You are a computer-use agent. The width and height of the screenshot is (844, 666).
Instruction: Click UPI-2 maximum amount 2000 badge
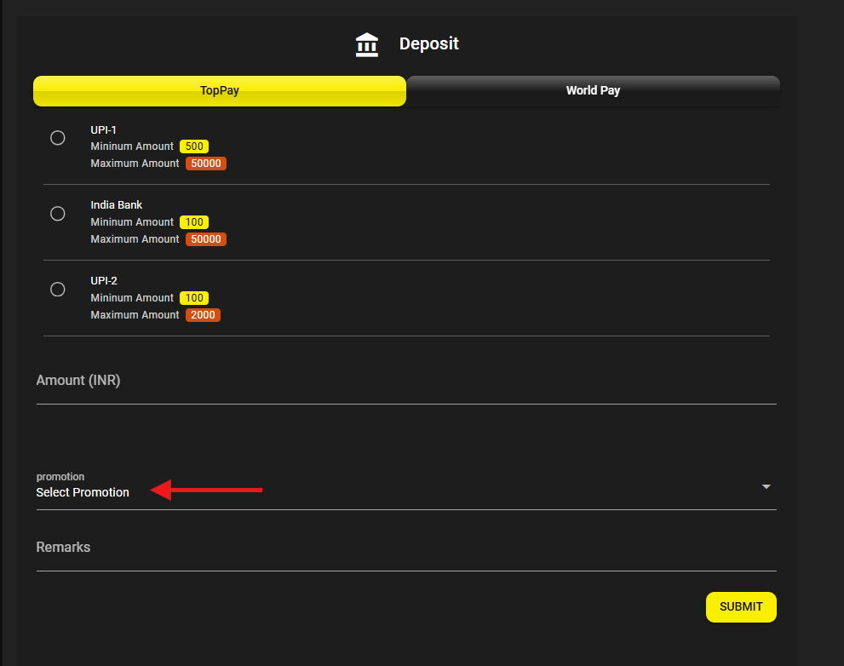coord(203,315)
